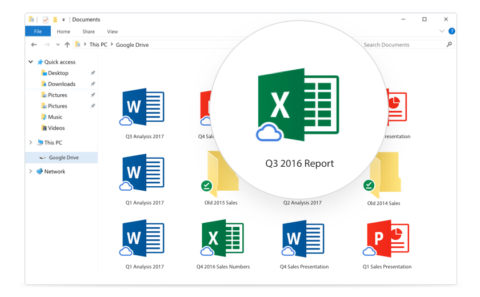Switch to the Home ribbon tab
Viewport: 480px width, 297px height.
[63, 31]
